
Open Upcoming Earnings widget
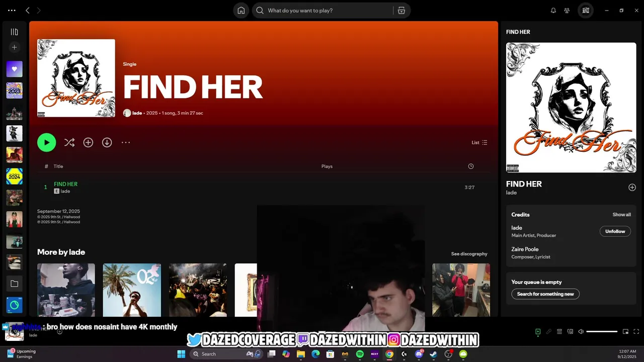click(21, 354)
